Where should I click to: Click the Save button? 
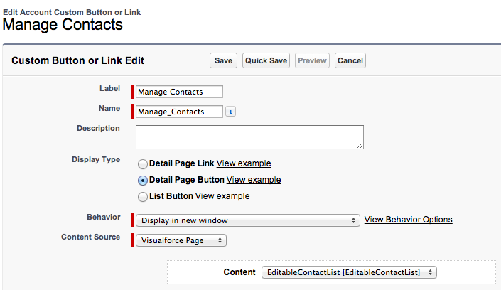pos(223,60)
